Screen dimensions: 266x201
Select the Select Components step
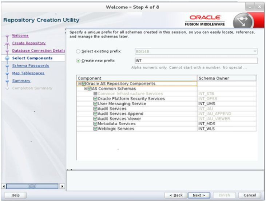32,58
